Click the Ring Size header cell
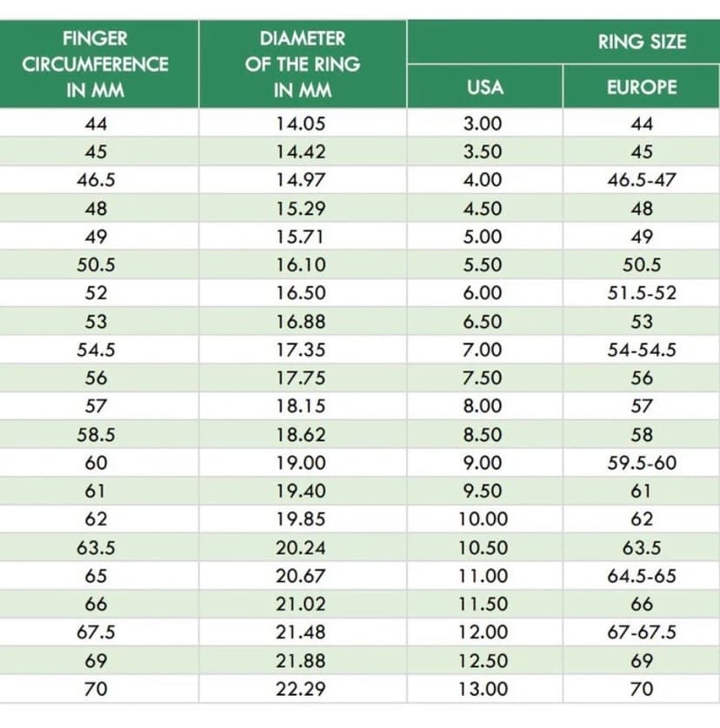 642,41
